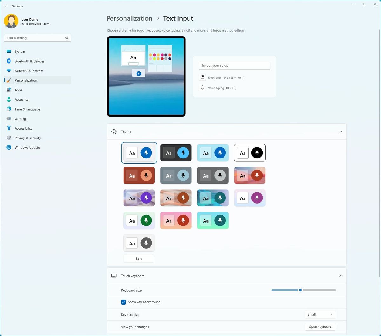
Task: Select the Gaming section icon
Action: pos(9,118)
